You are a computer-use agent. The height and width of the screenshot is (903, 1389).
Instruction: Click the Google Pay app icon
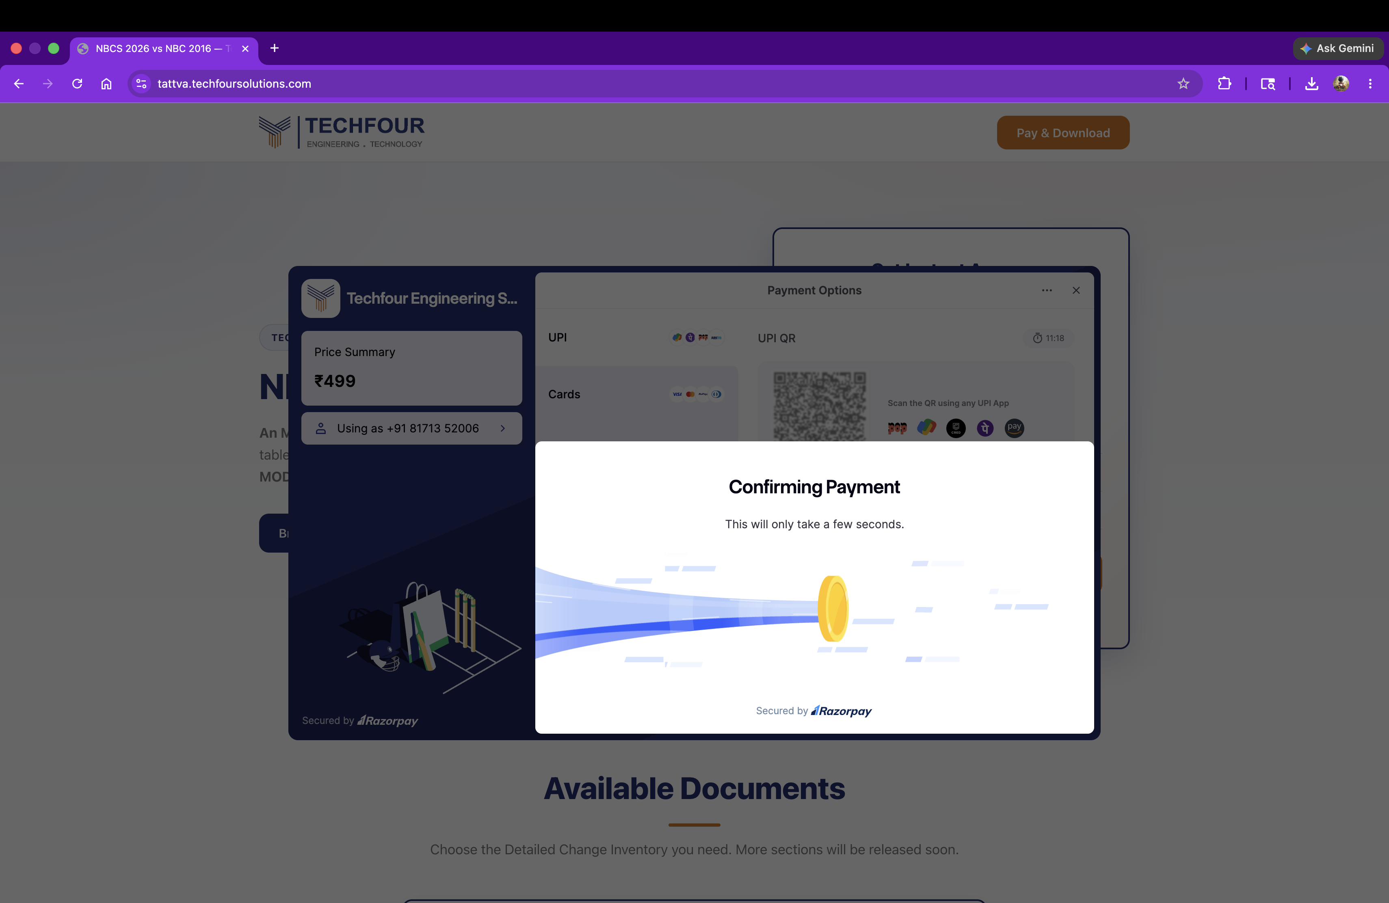coord(926,428)
